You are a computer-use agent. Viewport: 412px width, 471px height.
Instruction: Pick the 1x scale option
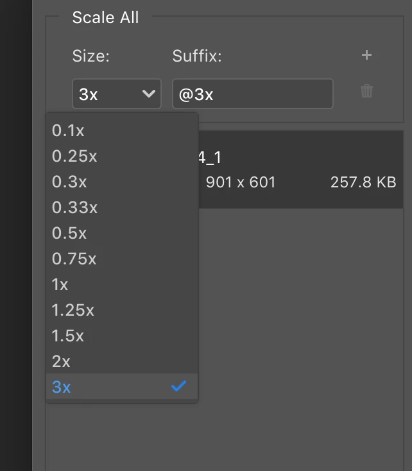(122, 284)
